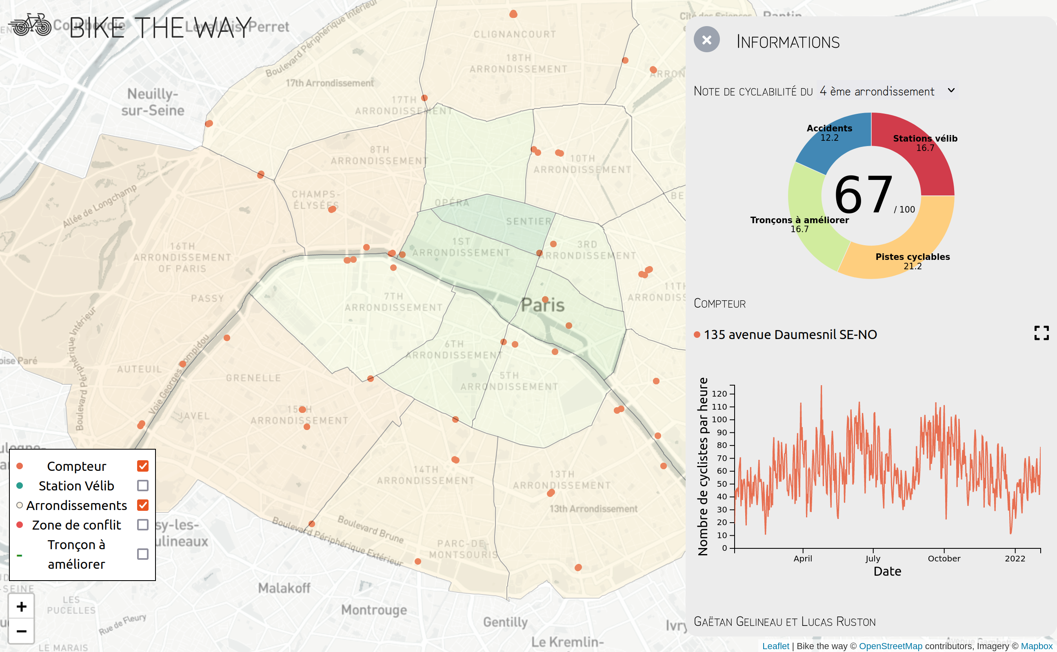Click the counter marker near Champs-Élysées label
The image size is (1057, 652).
click(332, 210)
